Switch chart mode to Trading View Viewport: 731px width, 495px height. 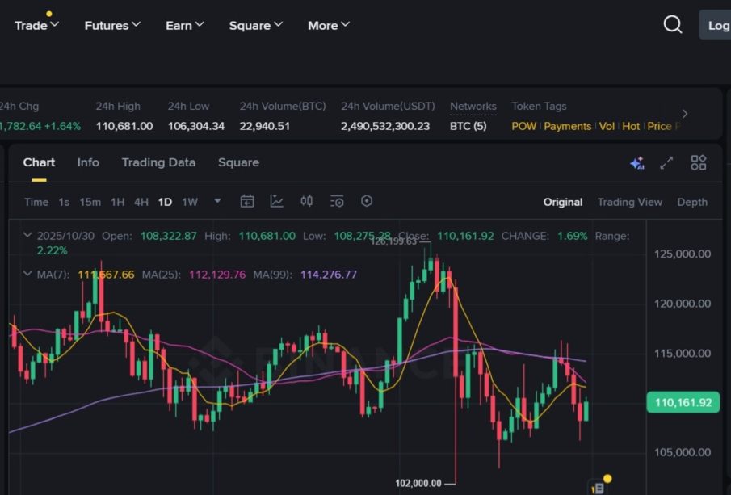(x=629, y=203)
